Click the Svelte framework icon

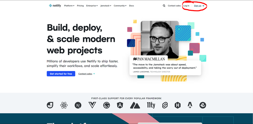coord(165,105)
